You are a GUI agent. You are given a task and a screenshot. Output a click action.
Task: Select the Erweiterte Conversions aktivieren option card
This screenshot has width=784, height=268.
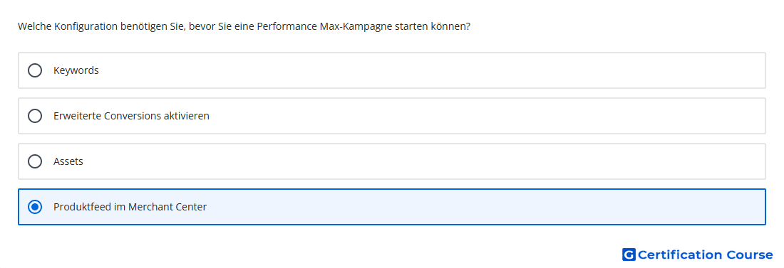(392, 116)
